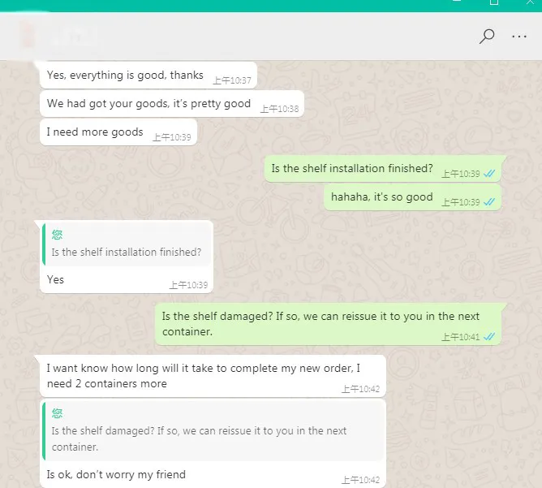
Task: Click the blurred contact avatar in header
Action: (27, 35)
